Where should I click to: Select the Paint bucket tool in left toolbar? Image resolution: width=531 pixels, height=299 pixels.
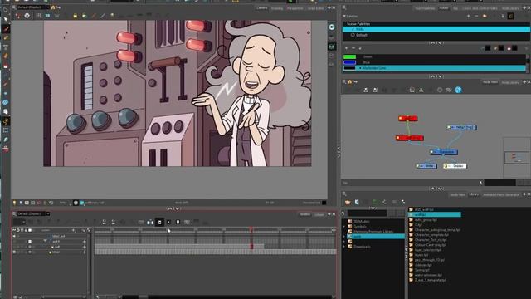(6, 66)
